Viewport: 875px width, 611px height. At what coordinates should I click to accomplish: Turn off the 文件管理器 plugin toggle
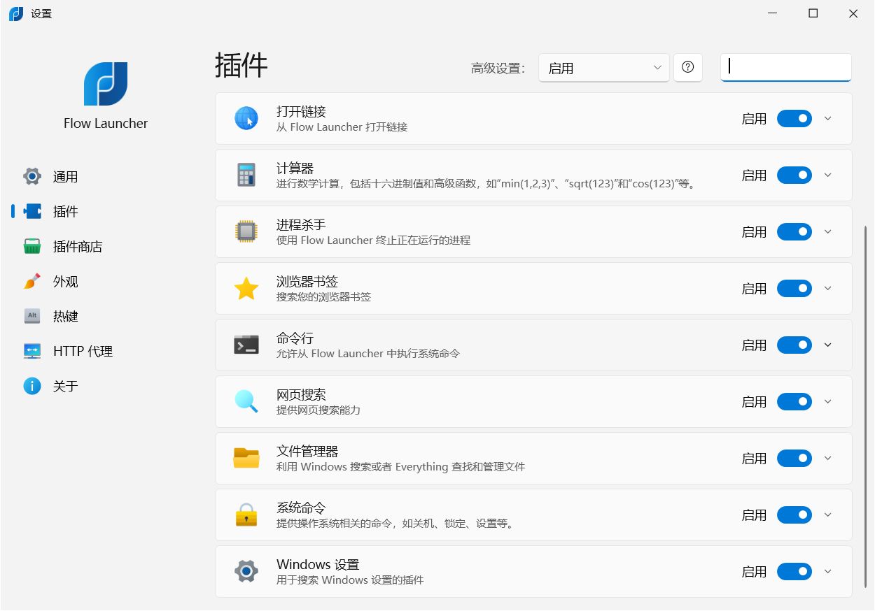pos(794,459)
